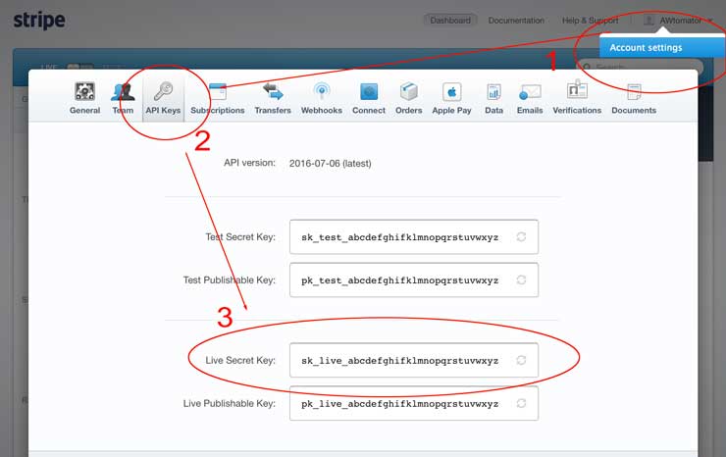Open the Apple Pay tab
The image size is (726, 457).
(451, 98)
